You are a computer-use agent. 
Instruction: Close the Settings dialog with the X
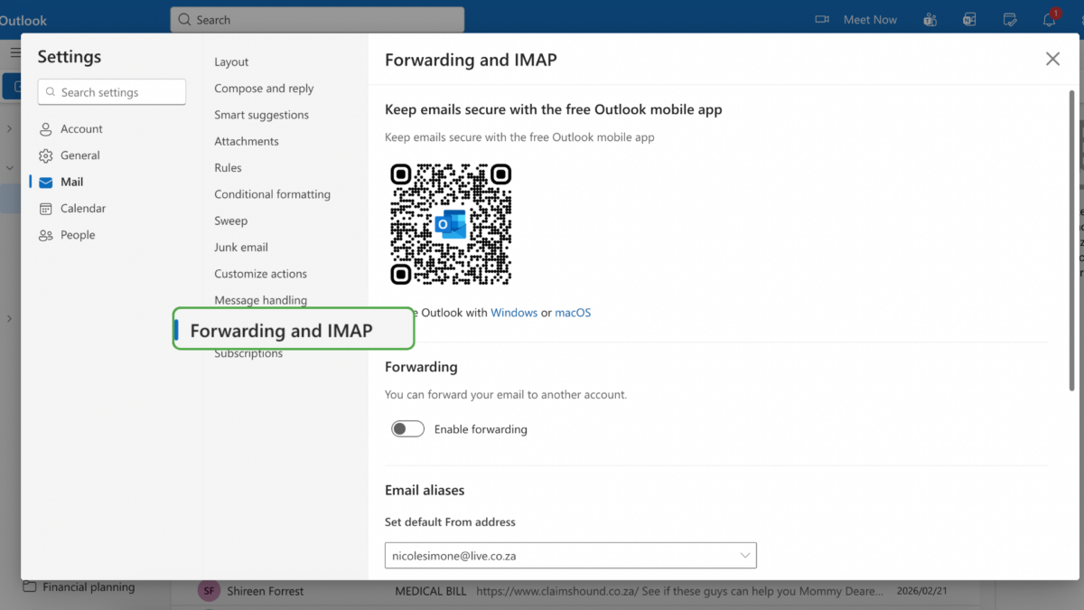(1052, 59)
